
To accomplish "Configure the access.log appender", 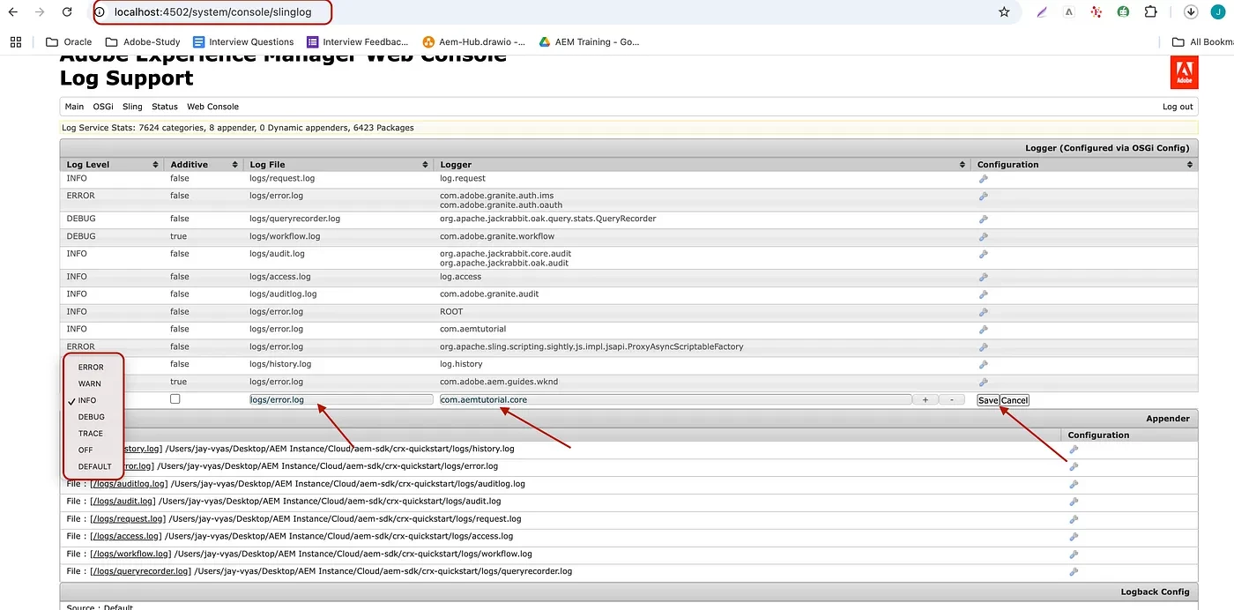I will (1074, 537).
